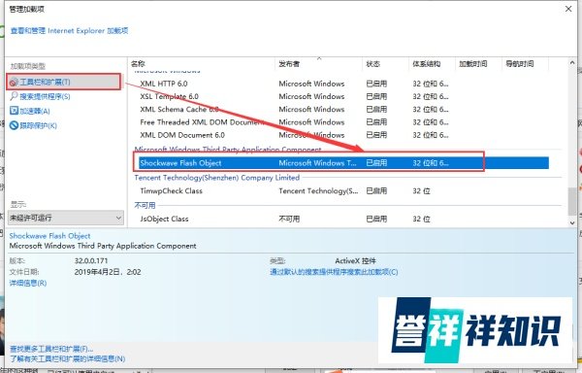Open Find more toolbars and extensions link
Viewport: 582px width, 373px height.
(51, 349)
